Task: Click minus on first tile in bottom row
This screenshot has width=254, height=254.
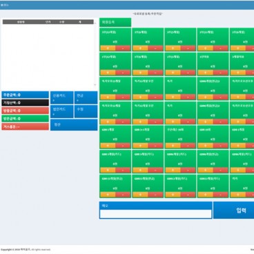Action: 123,195
